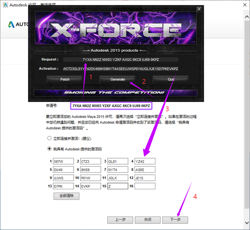This screenshot has height=230, width=250.
Task: Click the 关闭 close button
Action: 148,220
